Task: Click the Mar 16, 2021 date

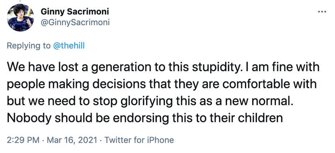Action: tap(72, 140)
